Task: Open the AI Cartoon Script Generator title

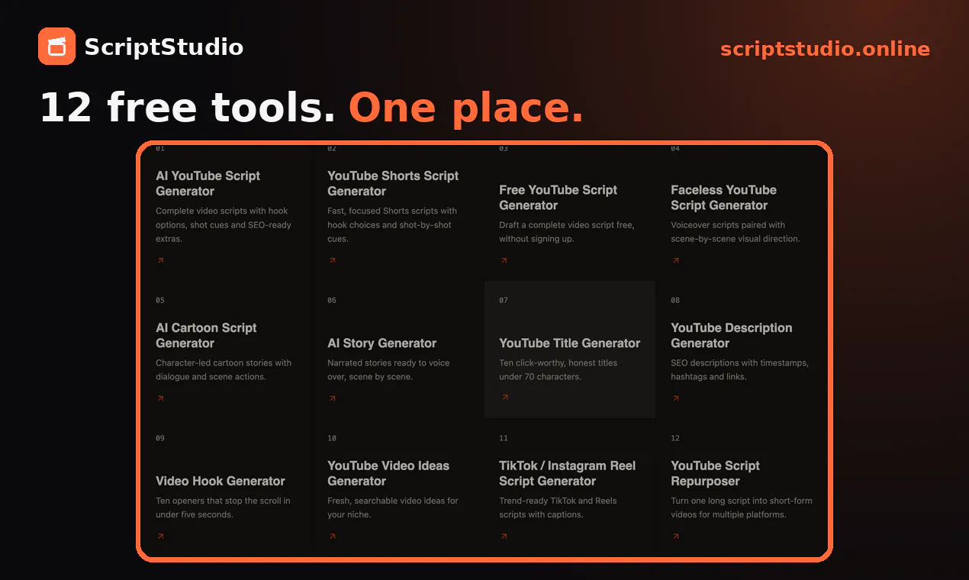Action: [x=206, y=335]
